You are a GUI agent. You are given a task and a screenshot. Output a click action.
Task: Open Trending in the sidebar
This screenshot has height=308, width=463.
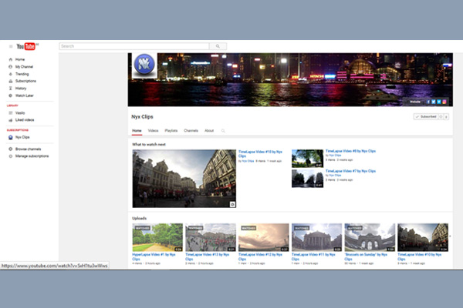pyautogui.click(x=22, y=74)
